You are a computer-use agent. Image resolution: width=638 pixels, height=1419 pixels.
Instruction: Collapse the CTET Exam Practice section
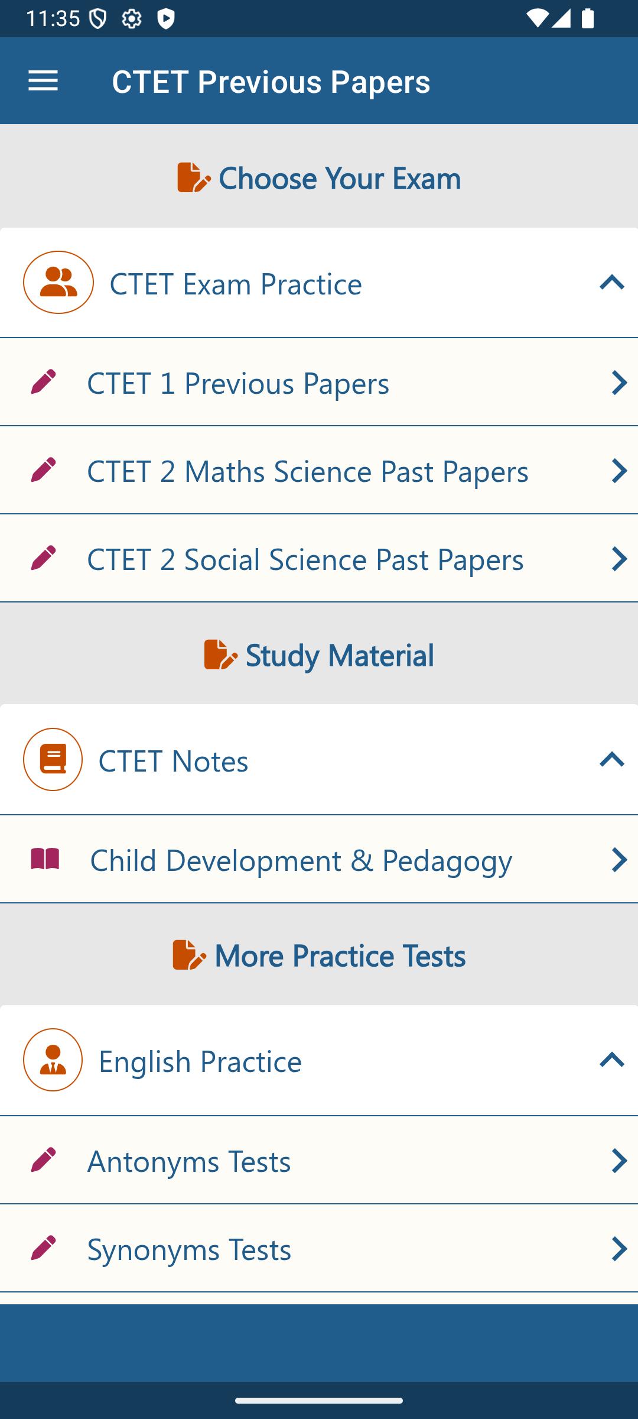tap(611, 283)
